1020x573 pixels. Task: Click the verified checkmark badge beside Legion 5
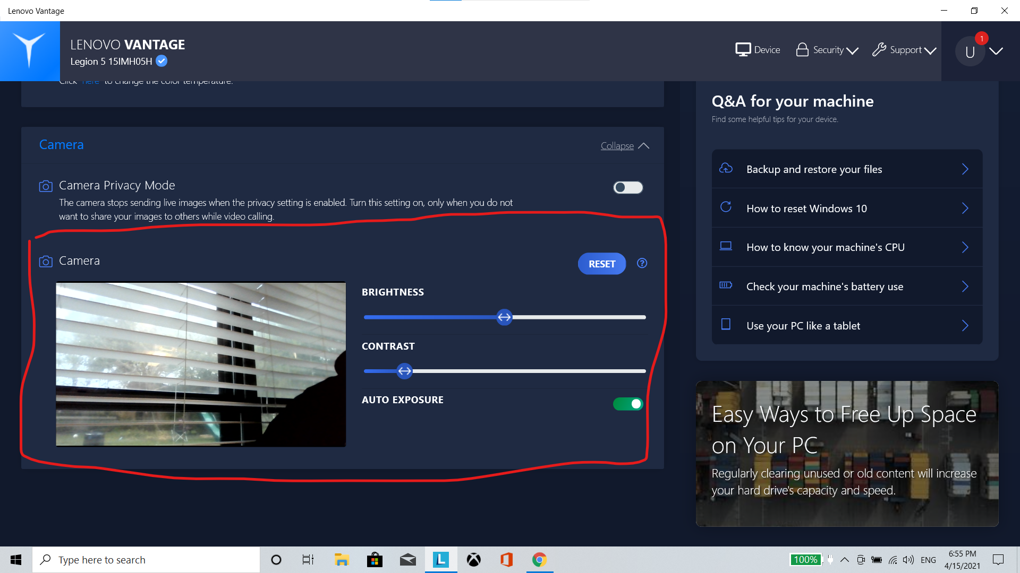tap(162, 61)
